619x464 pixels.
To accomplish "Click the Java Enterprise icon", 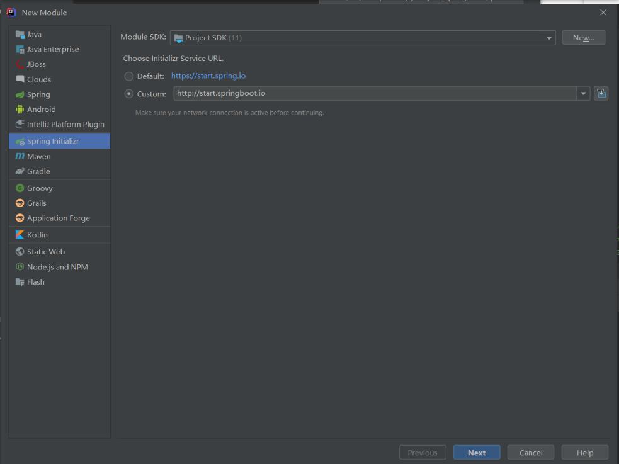I will 20,49.
